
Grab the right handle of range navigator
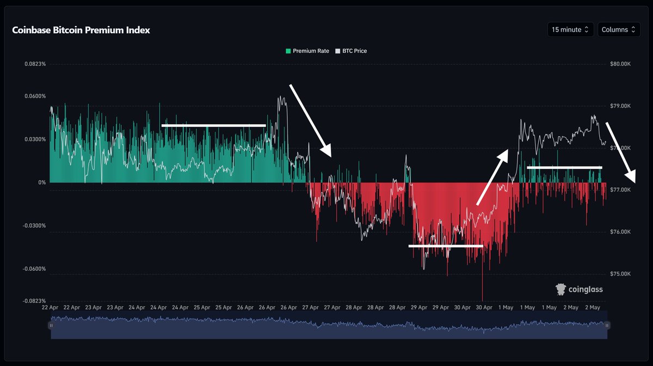pos(607,325)
